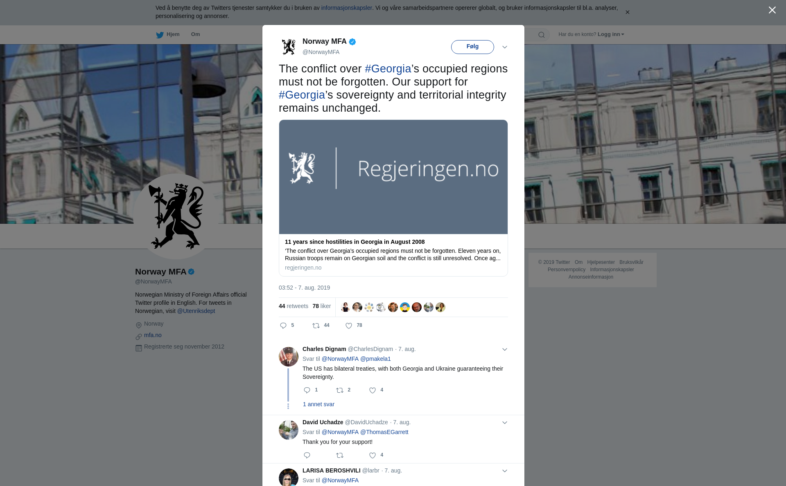Open the Regjeringen.no article card image
Image resolution: width=786 pixels, height=486 pixels.
coord(393,177)
